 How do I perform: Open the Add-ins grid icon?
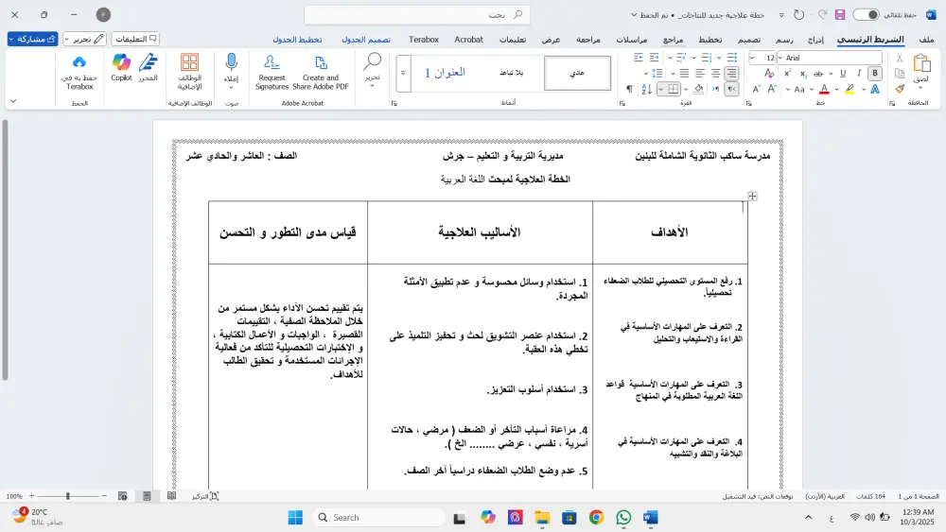coord(189,62)
